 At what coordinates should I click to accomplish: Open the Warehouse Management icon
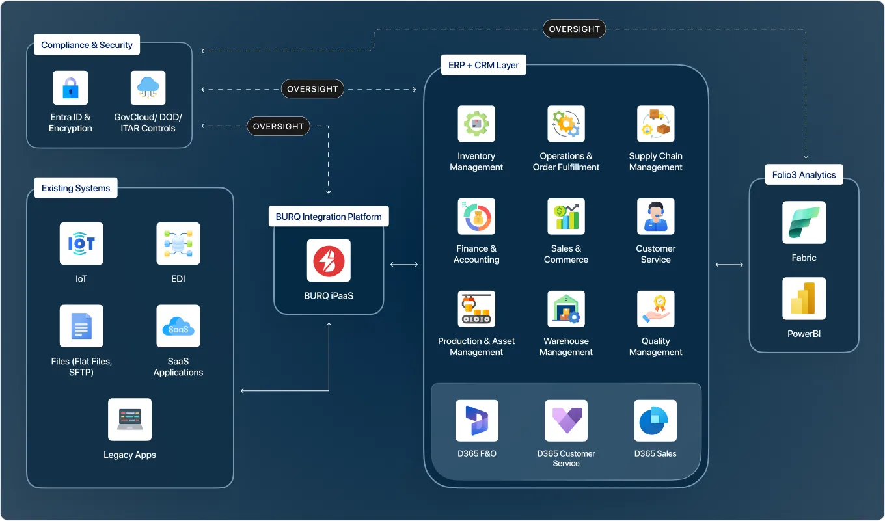click(x=566, y=309)
